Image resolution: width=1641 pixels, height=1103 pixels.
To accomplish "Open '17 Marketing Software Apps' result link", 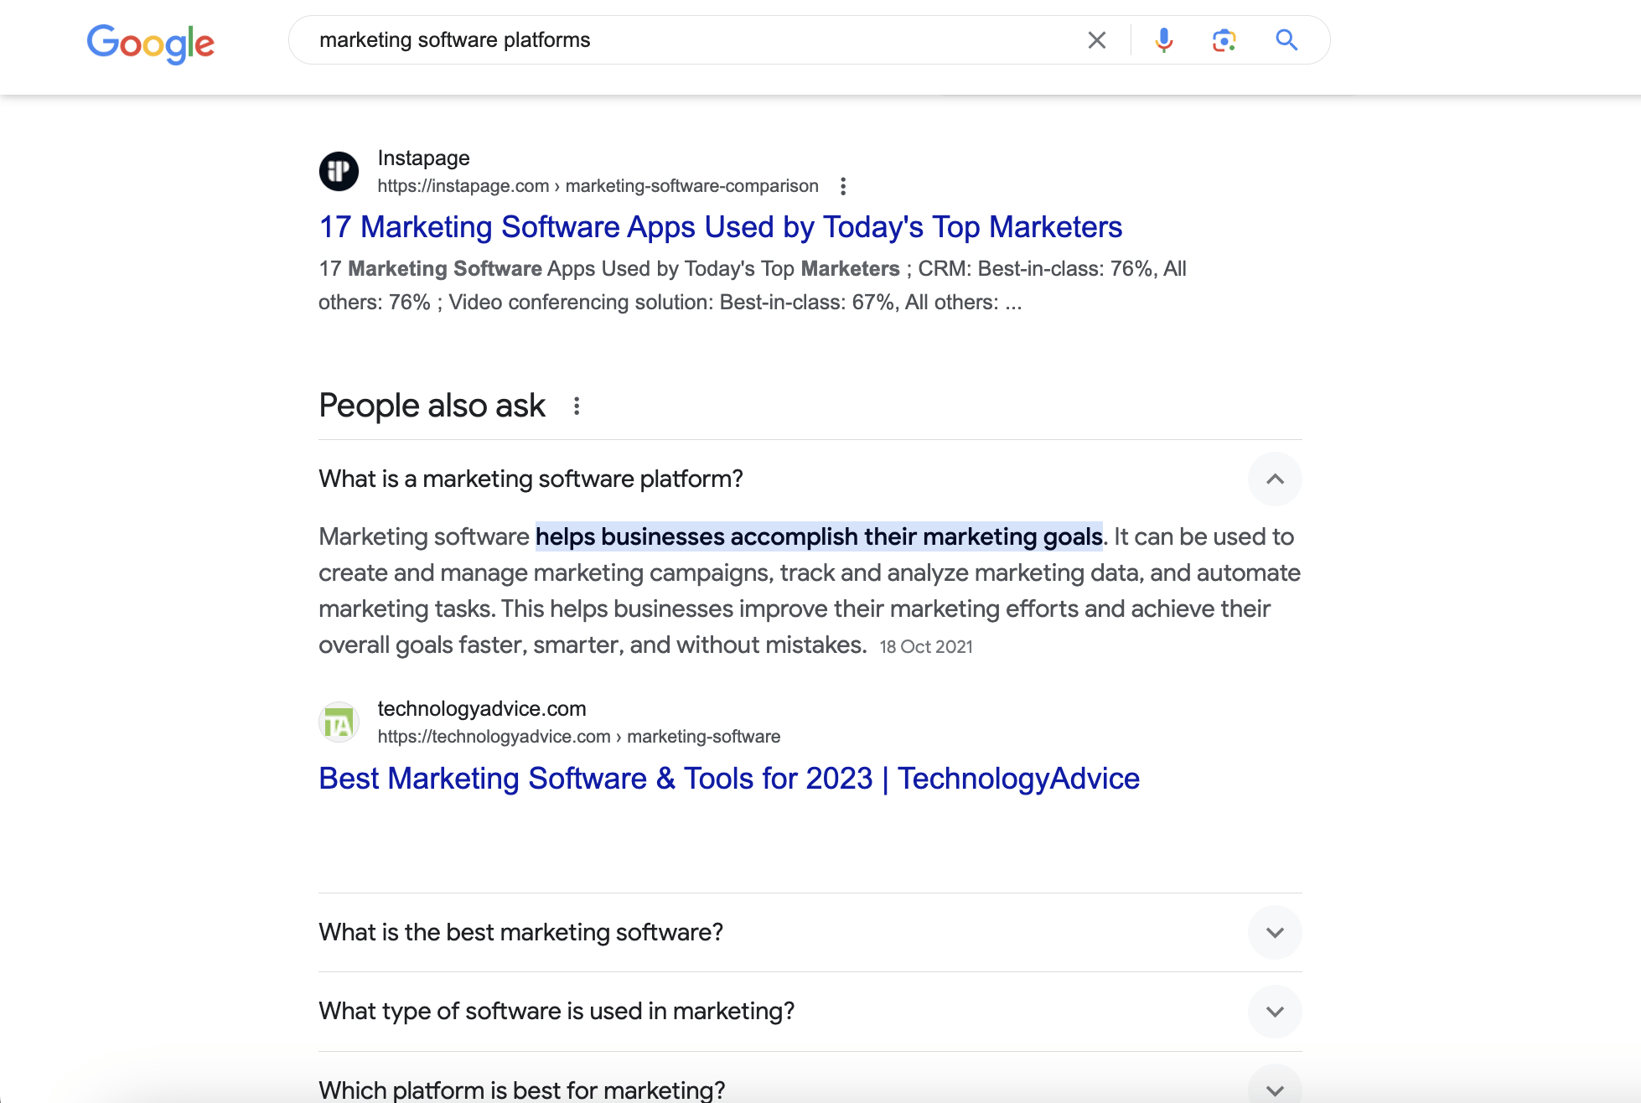I will click(x=721, y=227).
